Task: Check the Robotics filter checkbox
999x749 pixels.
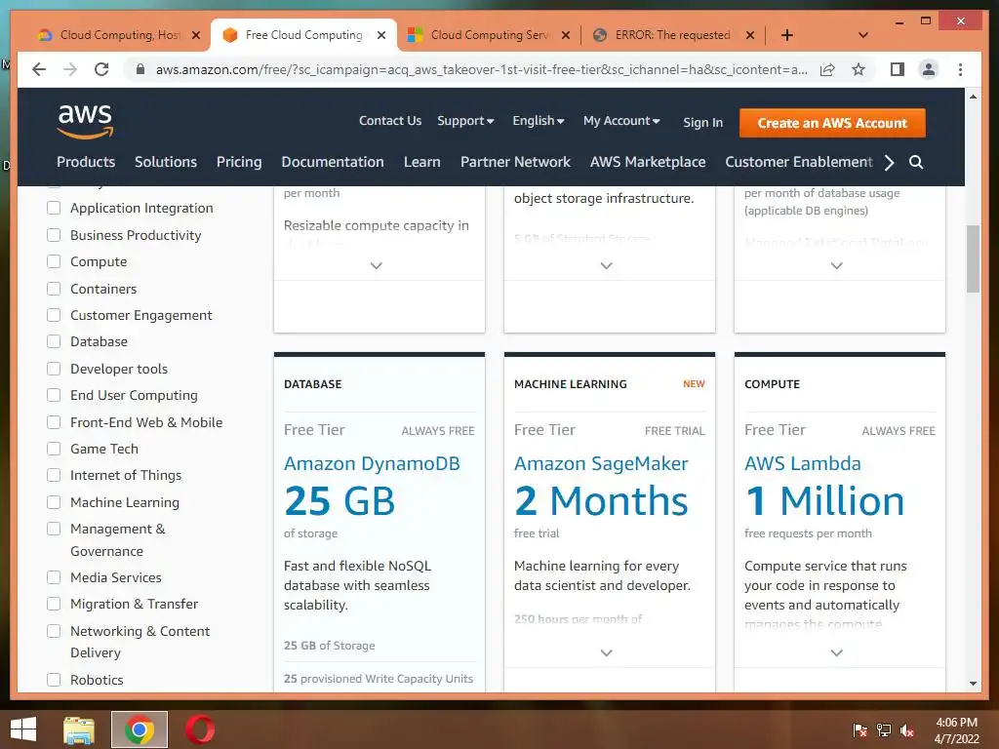Action: [x=55, y=680]
